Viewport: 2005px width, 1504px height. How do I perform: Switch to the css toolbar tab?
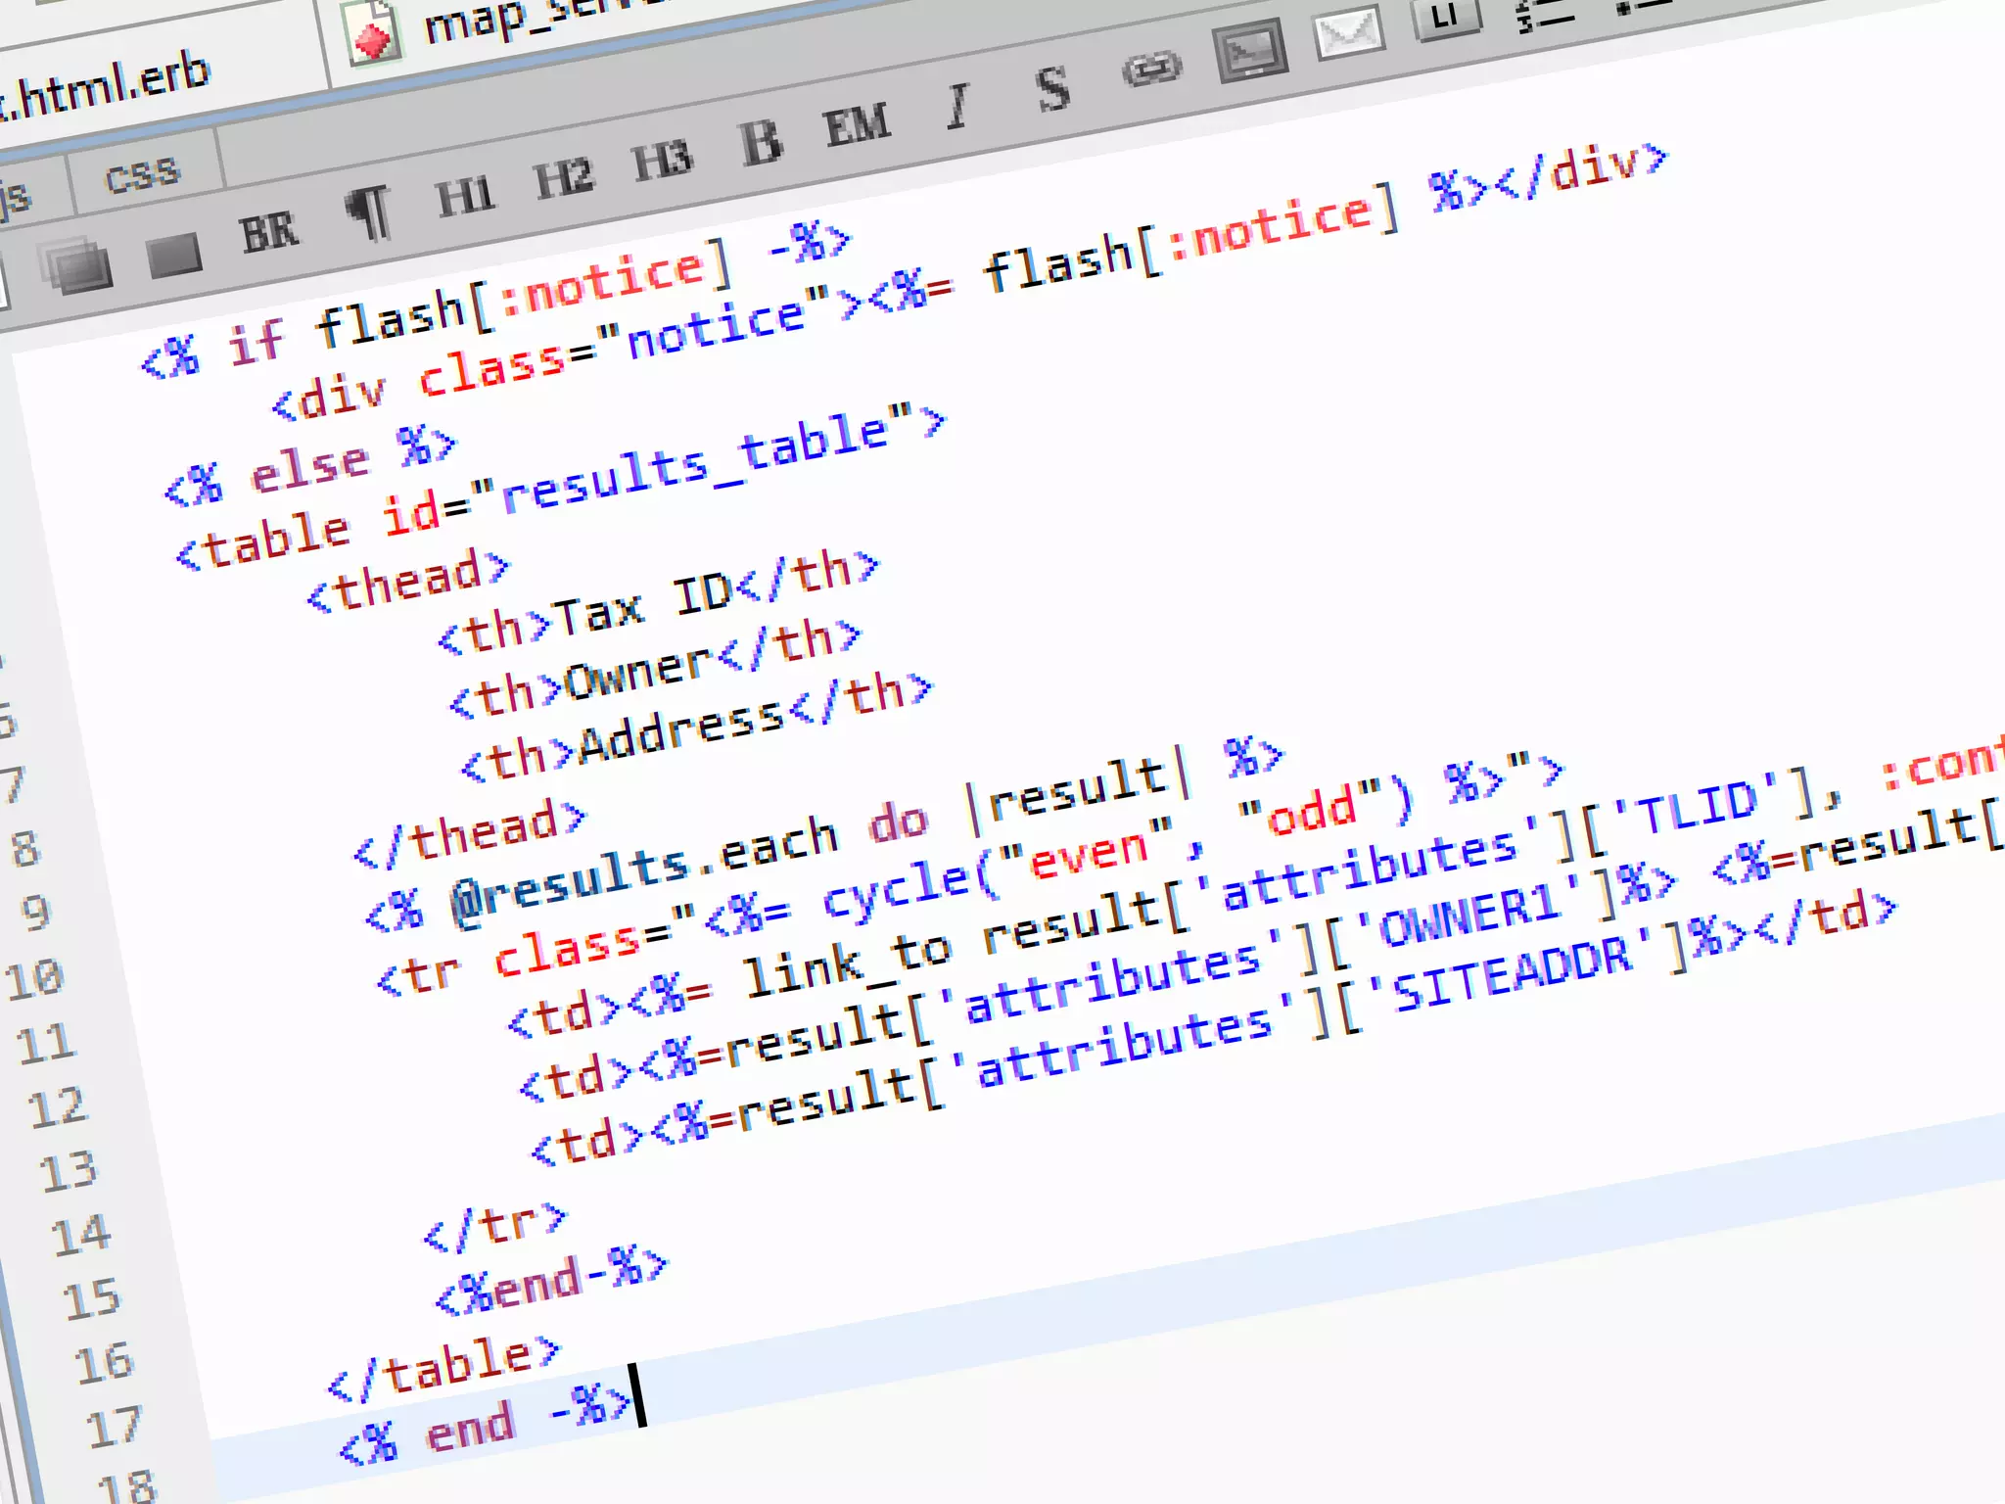143,176
